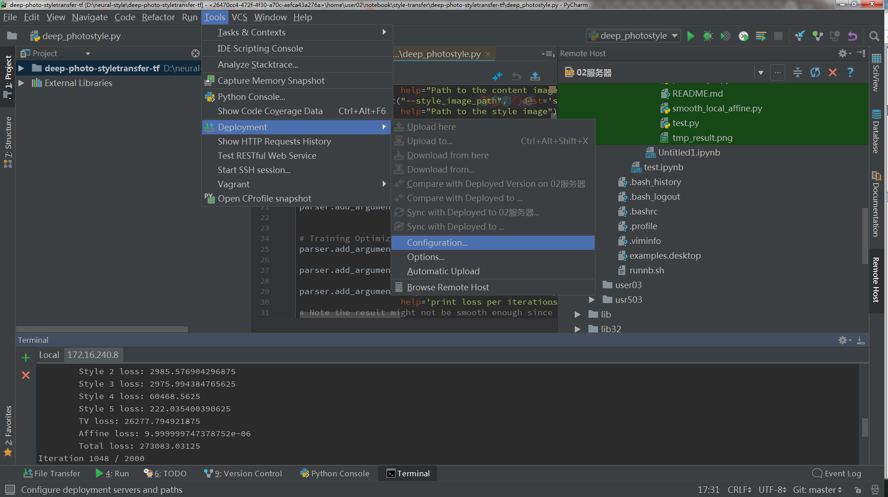Switch to the 172.16.240.8 terminal tab

point(93,355)
